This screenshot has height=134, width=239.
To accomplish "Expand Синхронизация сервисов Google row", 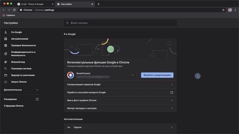I will tap(120, 84).
